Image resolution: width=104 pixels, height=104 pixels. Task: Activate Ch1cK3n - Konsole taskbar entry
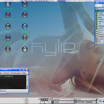[86, 102]
